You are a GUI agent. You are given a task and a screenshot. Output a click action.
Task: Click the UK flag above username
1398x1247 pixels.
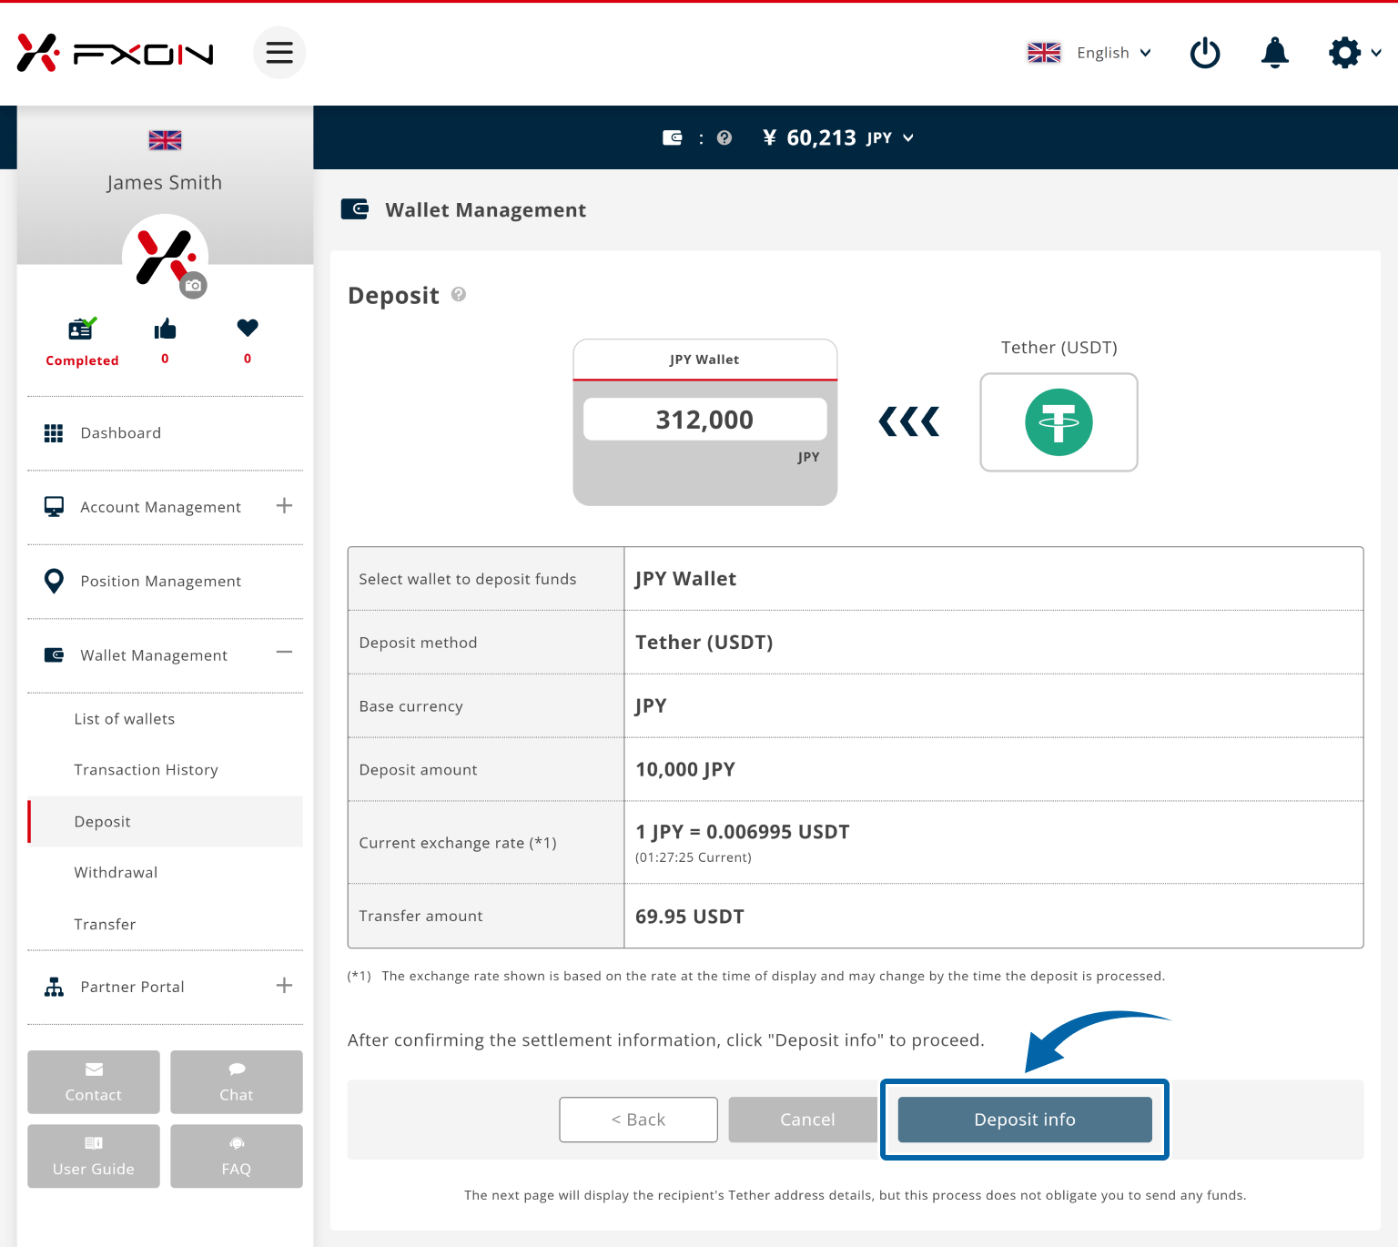pos(165,140)
